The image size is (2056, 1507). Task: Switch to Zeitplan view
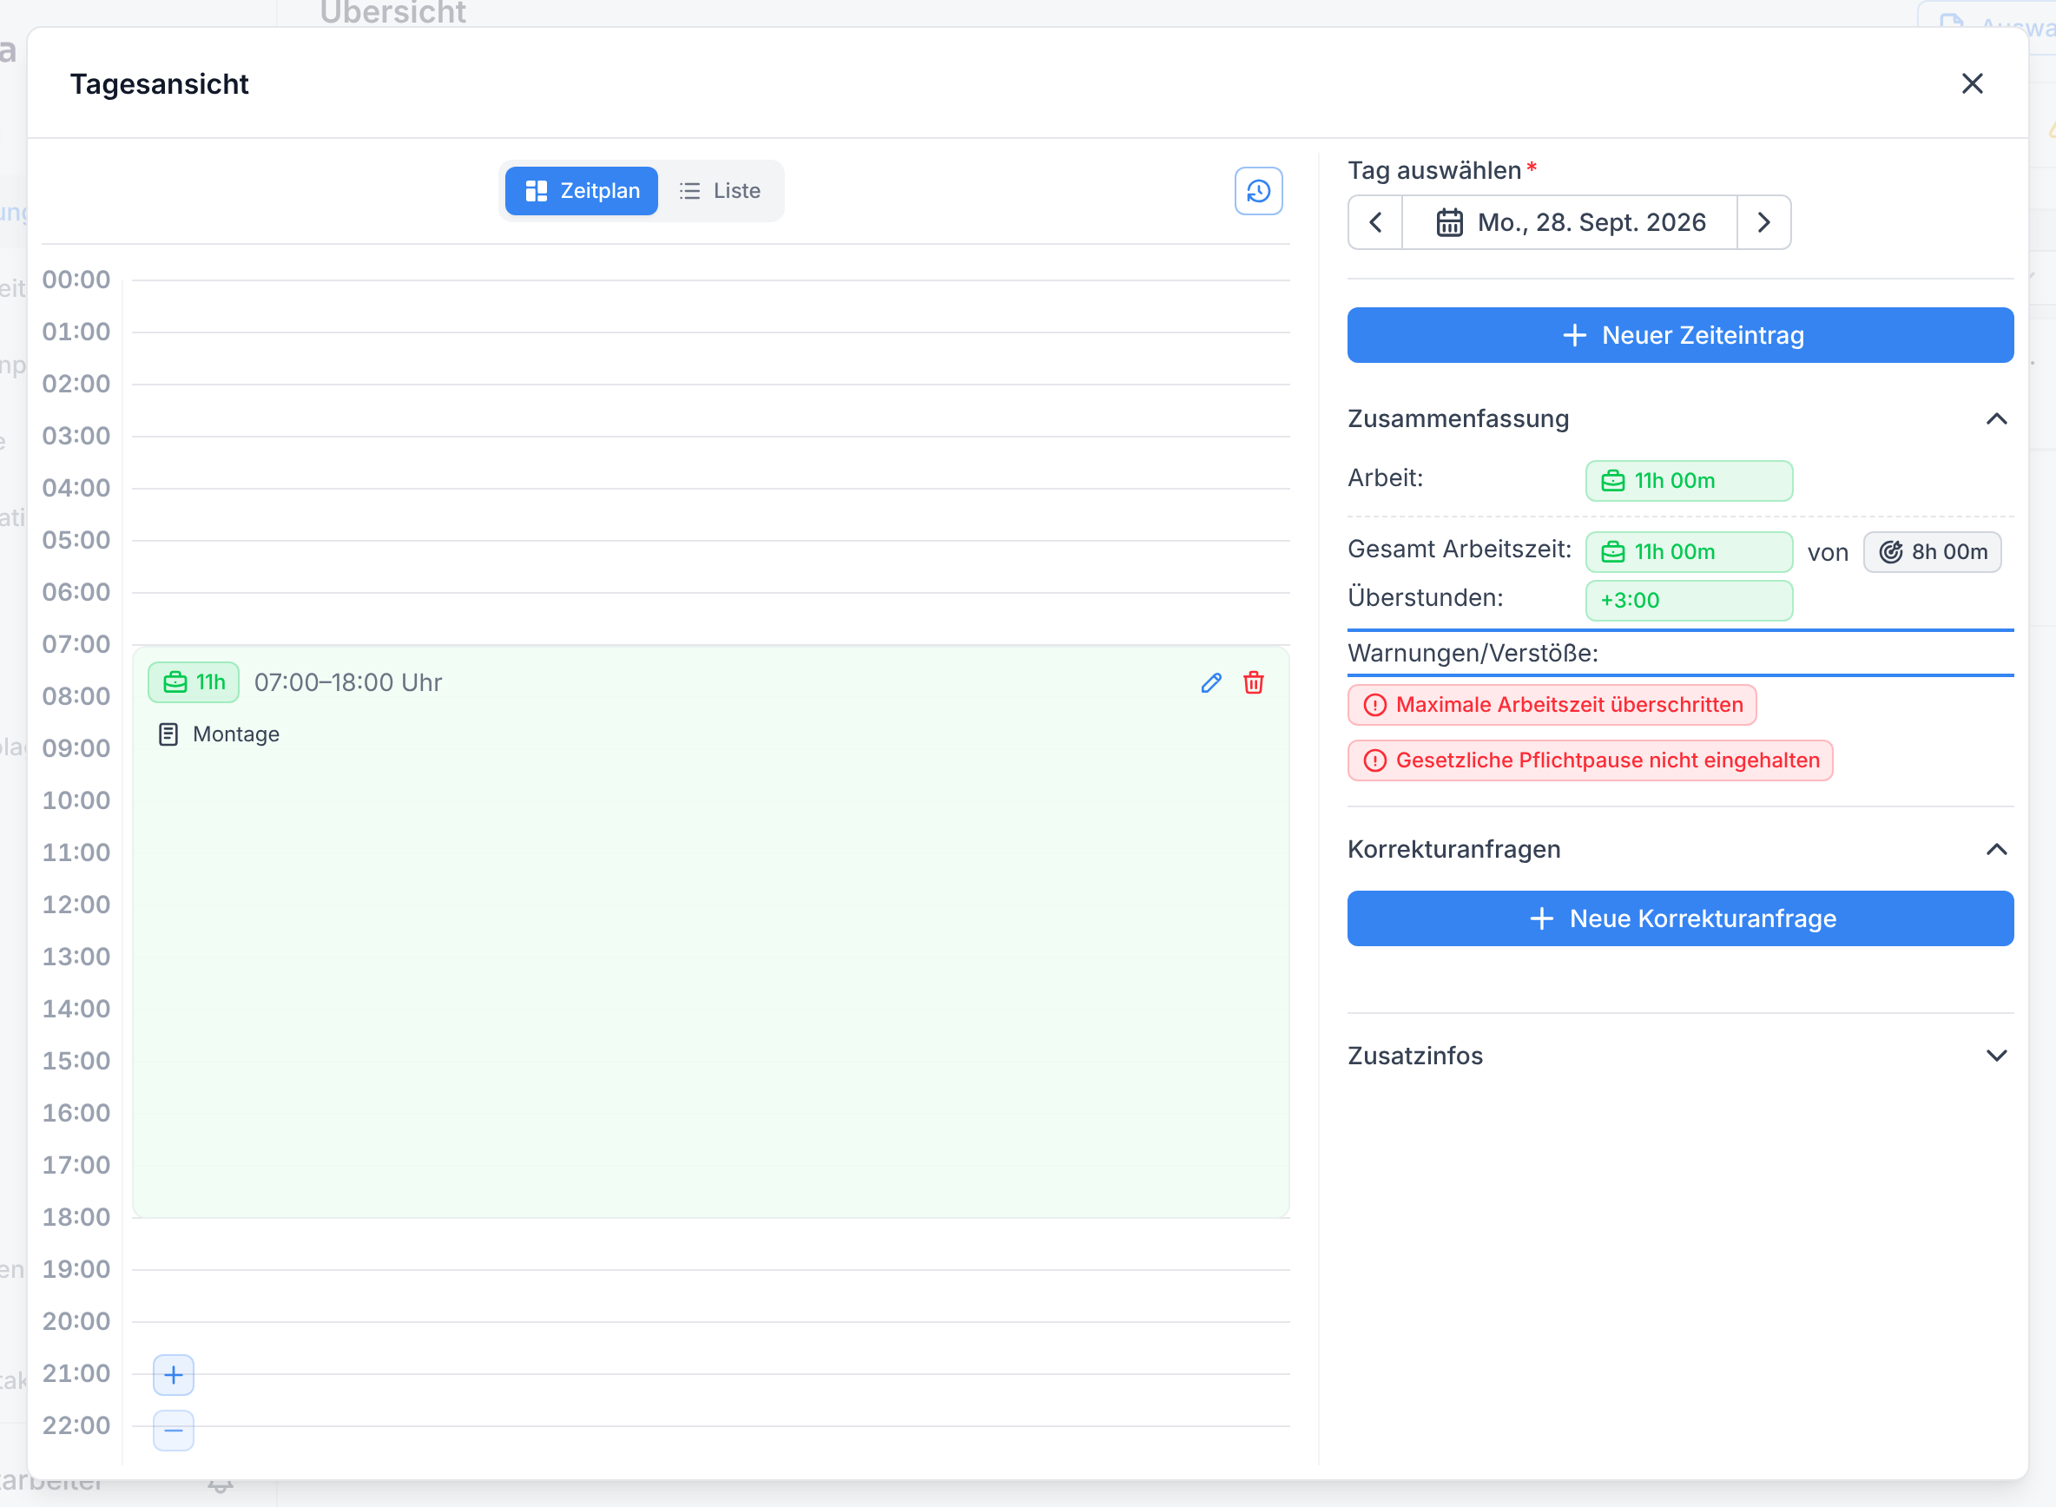click(582, 191)
